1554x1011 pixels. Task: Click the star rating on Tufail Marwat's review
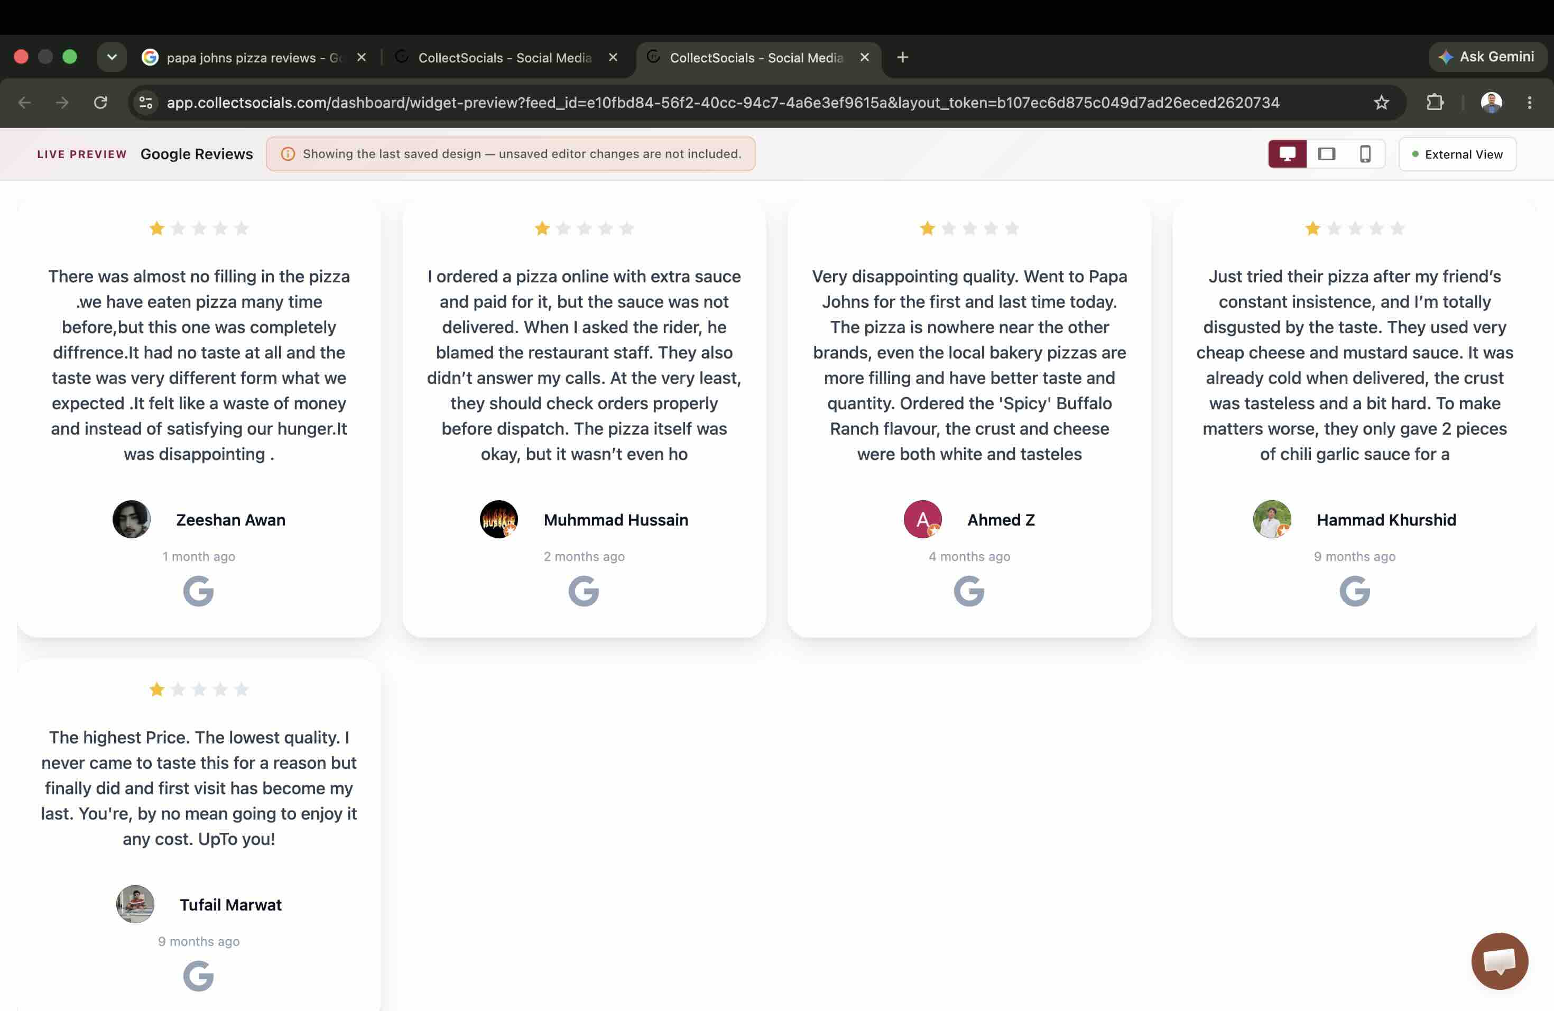click(x=199, y=690)
